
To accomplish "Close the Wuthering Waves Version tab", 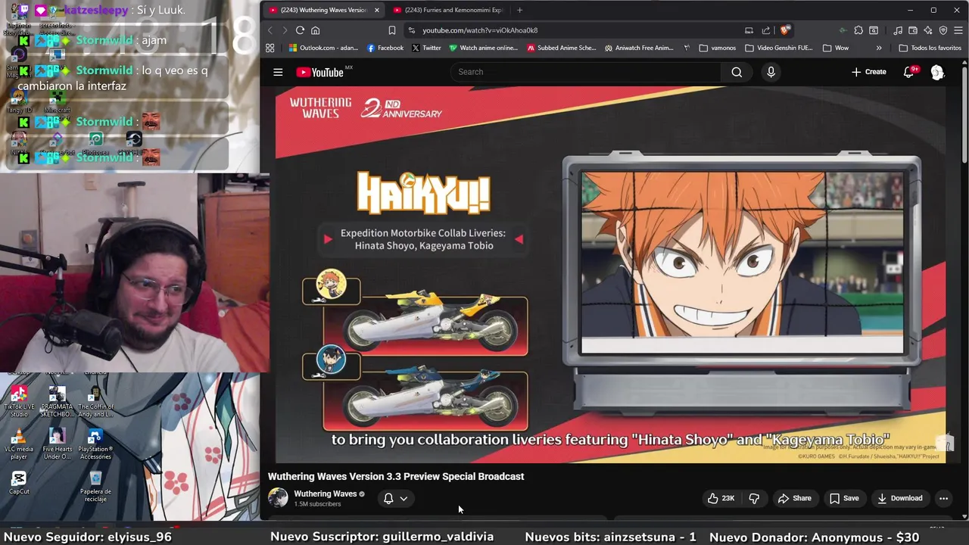I will [x=377, y=10].
